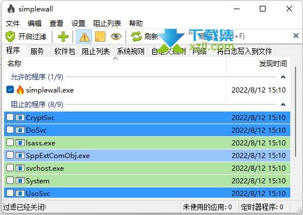Add a new rule with green plus icon
The height and width of the screenshot is (215, 303).
[x=63, y=36]
